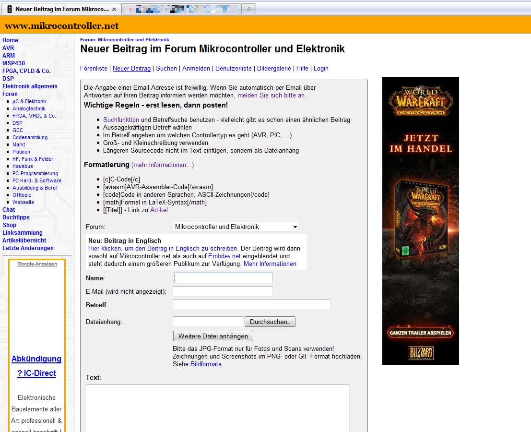Open Platinen forum link
This screenshot has width=531, height=432.
21,152
